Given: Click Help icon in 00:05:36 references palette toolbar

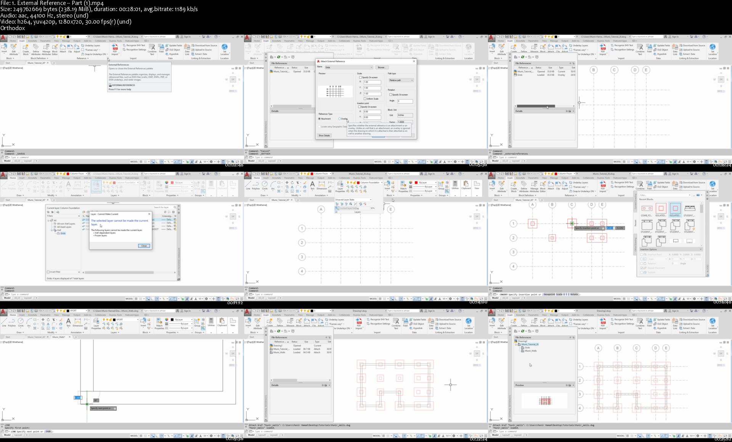Looking at the screenshot, I should 293,57.
